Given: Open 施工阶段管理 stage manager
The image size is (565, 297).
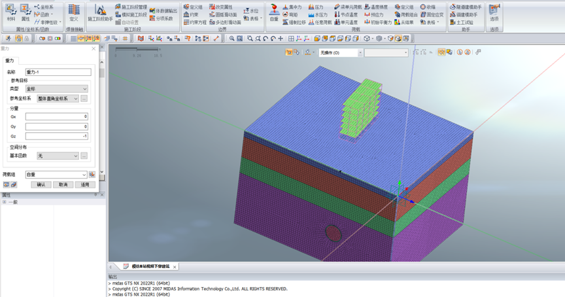Looking at the screenshot, I should (x=131, y=7).
